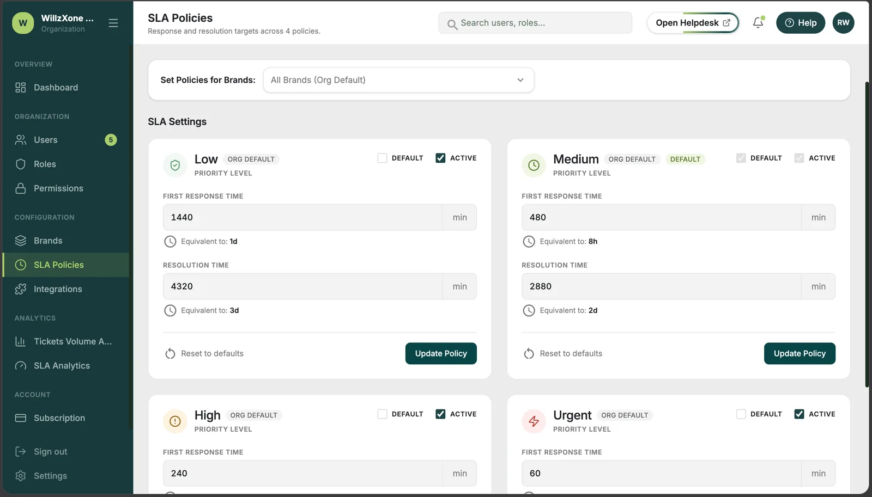The image size is (872, 497).
Task: Uncheck Active checkbox on Urgent policy
Action: 799,414
